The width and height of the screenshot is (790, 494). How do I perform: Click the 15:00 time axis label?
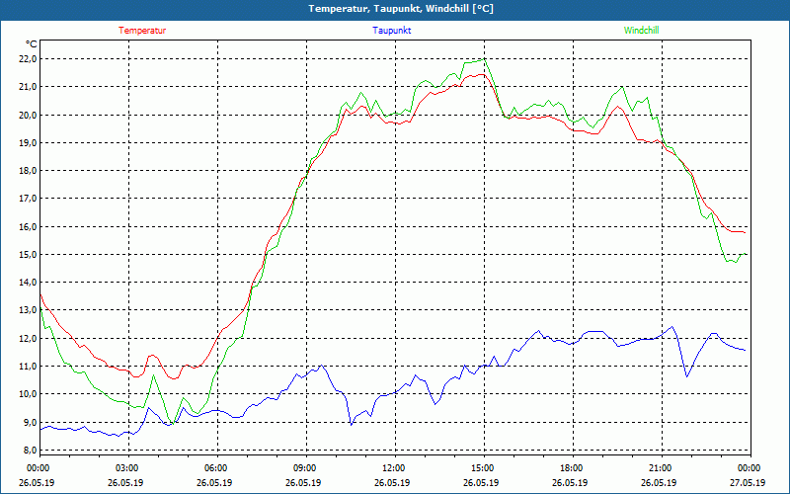[484, 467]
